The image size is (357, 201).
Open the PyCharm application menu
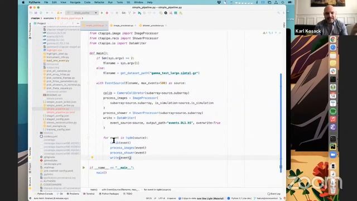pyautogui.click(x=35, y=2)
